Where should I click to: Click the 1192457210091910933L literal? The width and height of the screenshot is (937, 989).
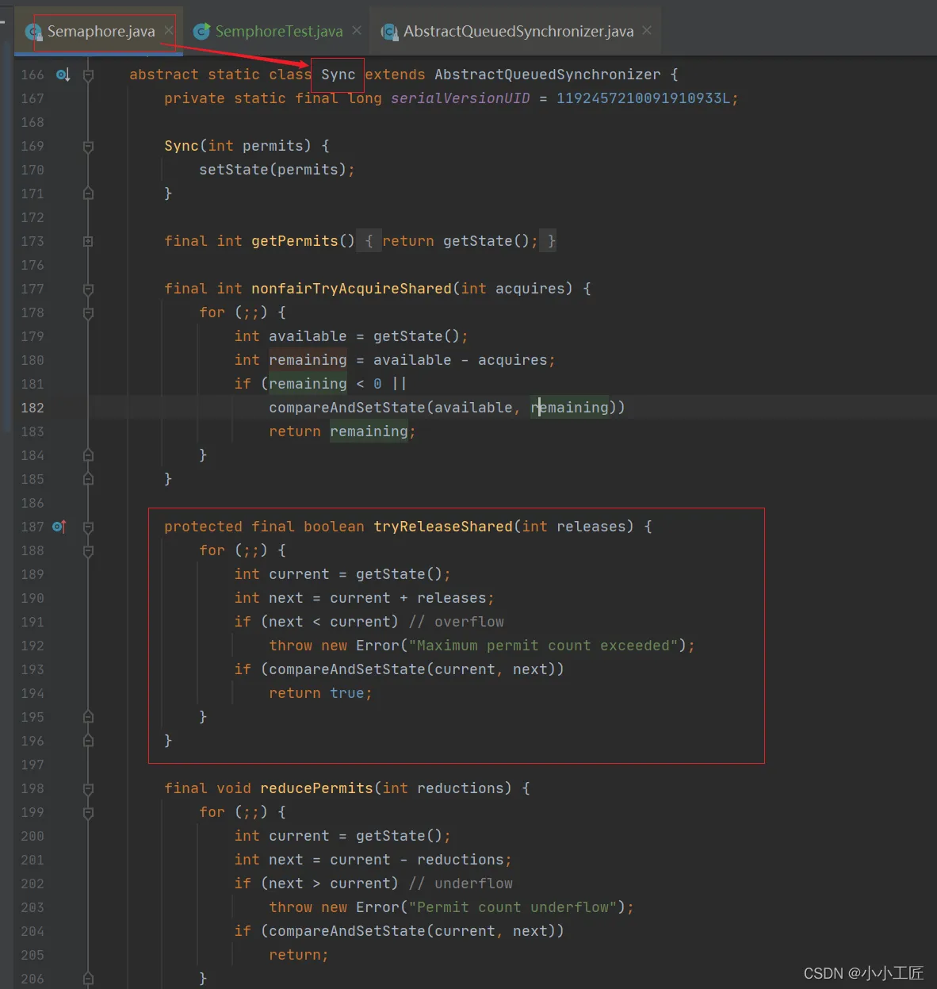[643, 98]
